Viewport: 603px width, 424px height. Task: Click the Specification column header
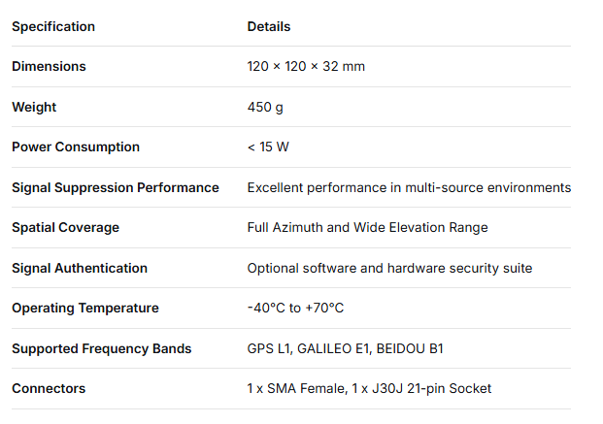pos(53,26)
